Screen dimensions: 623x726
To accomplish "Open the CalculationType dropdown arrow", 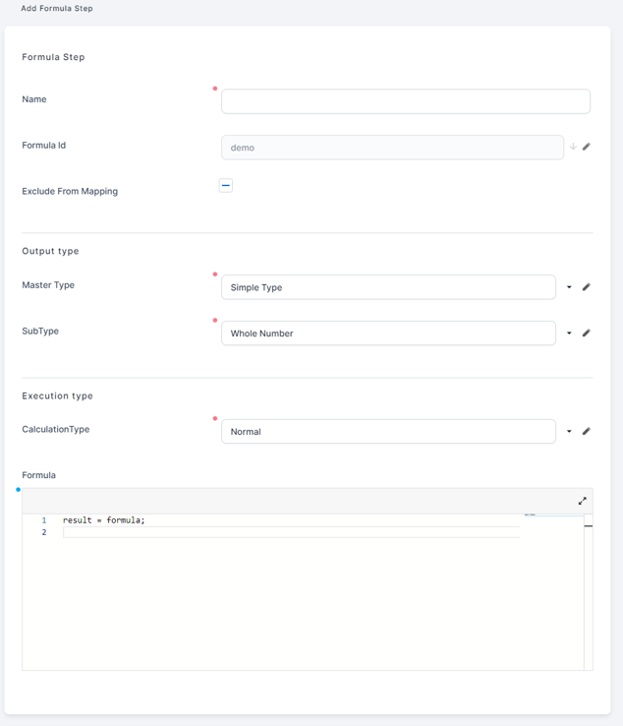I will 569,431.
